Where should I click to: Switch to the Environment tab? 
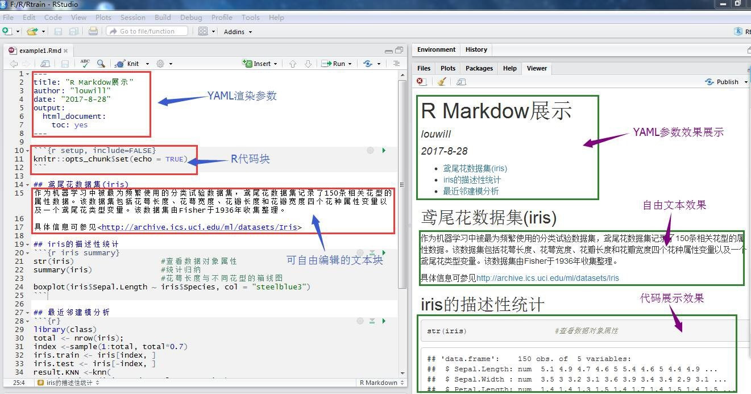point(436,50)
